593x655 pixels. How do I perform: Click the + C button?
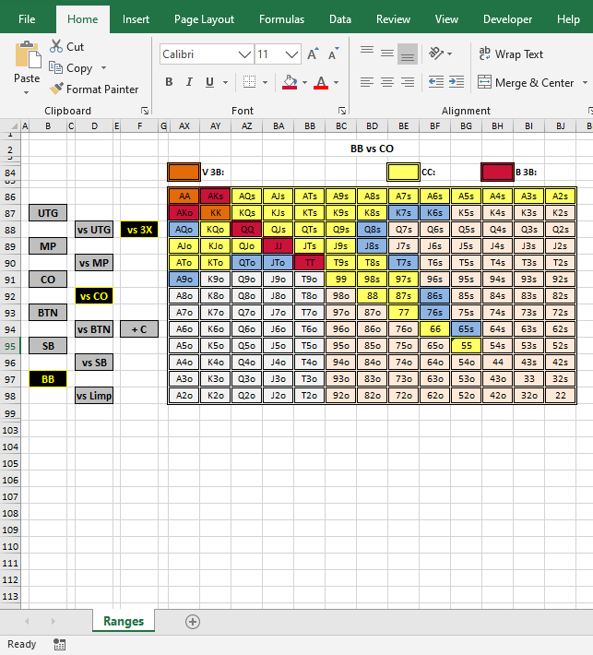pyautogui.click(x=139, y=329)
